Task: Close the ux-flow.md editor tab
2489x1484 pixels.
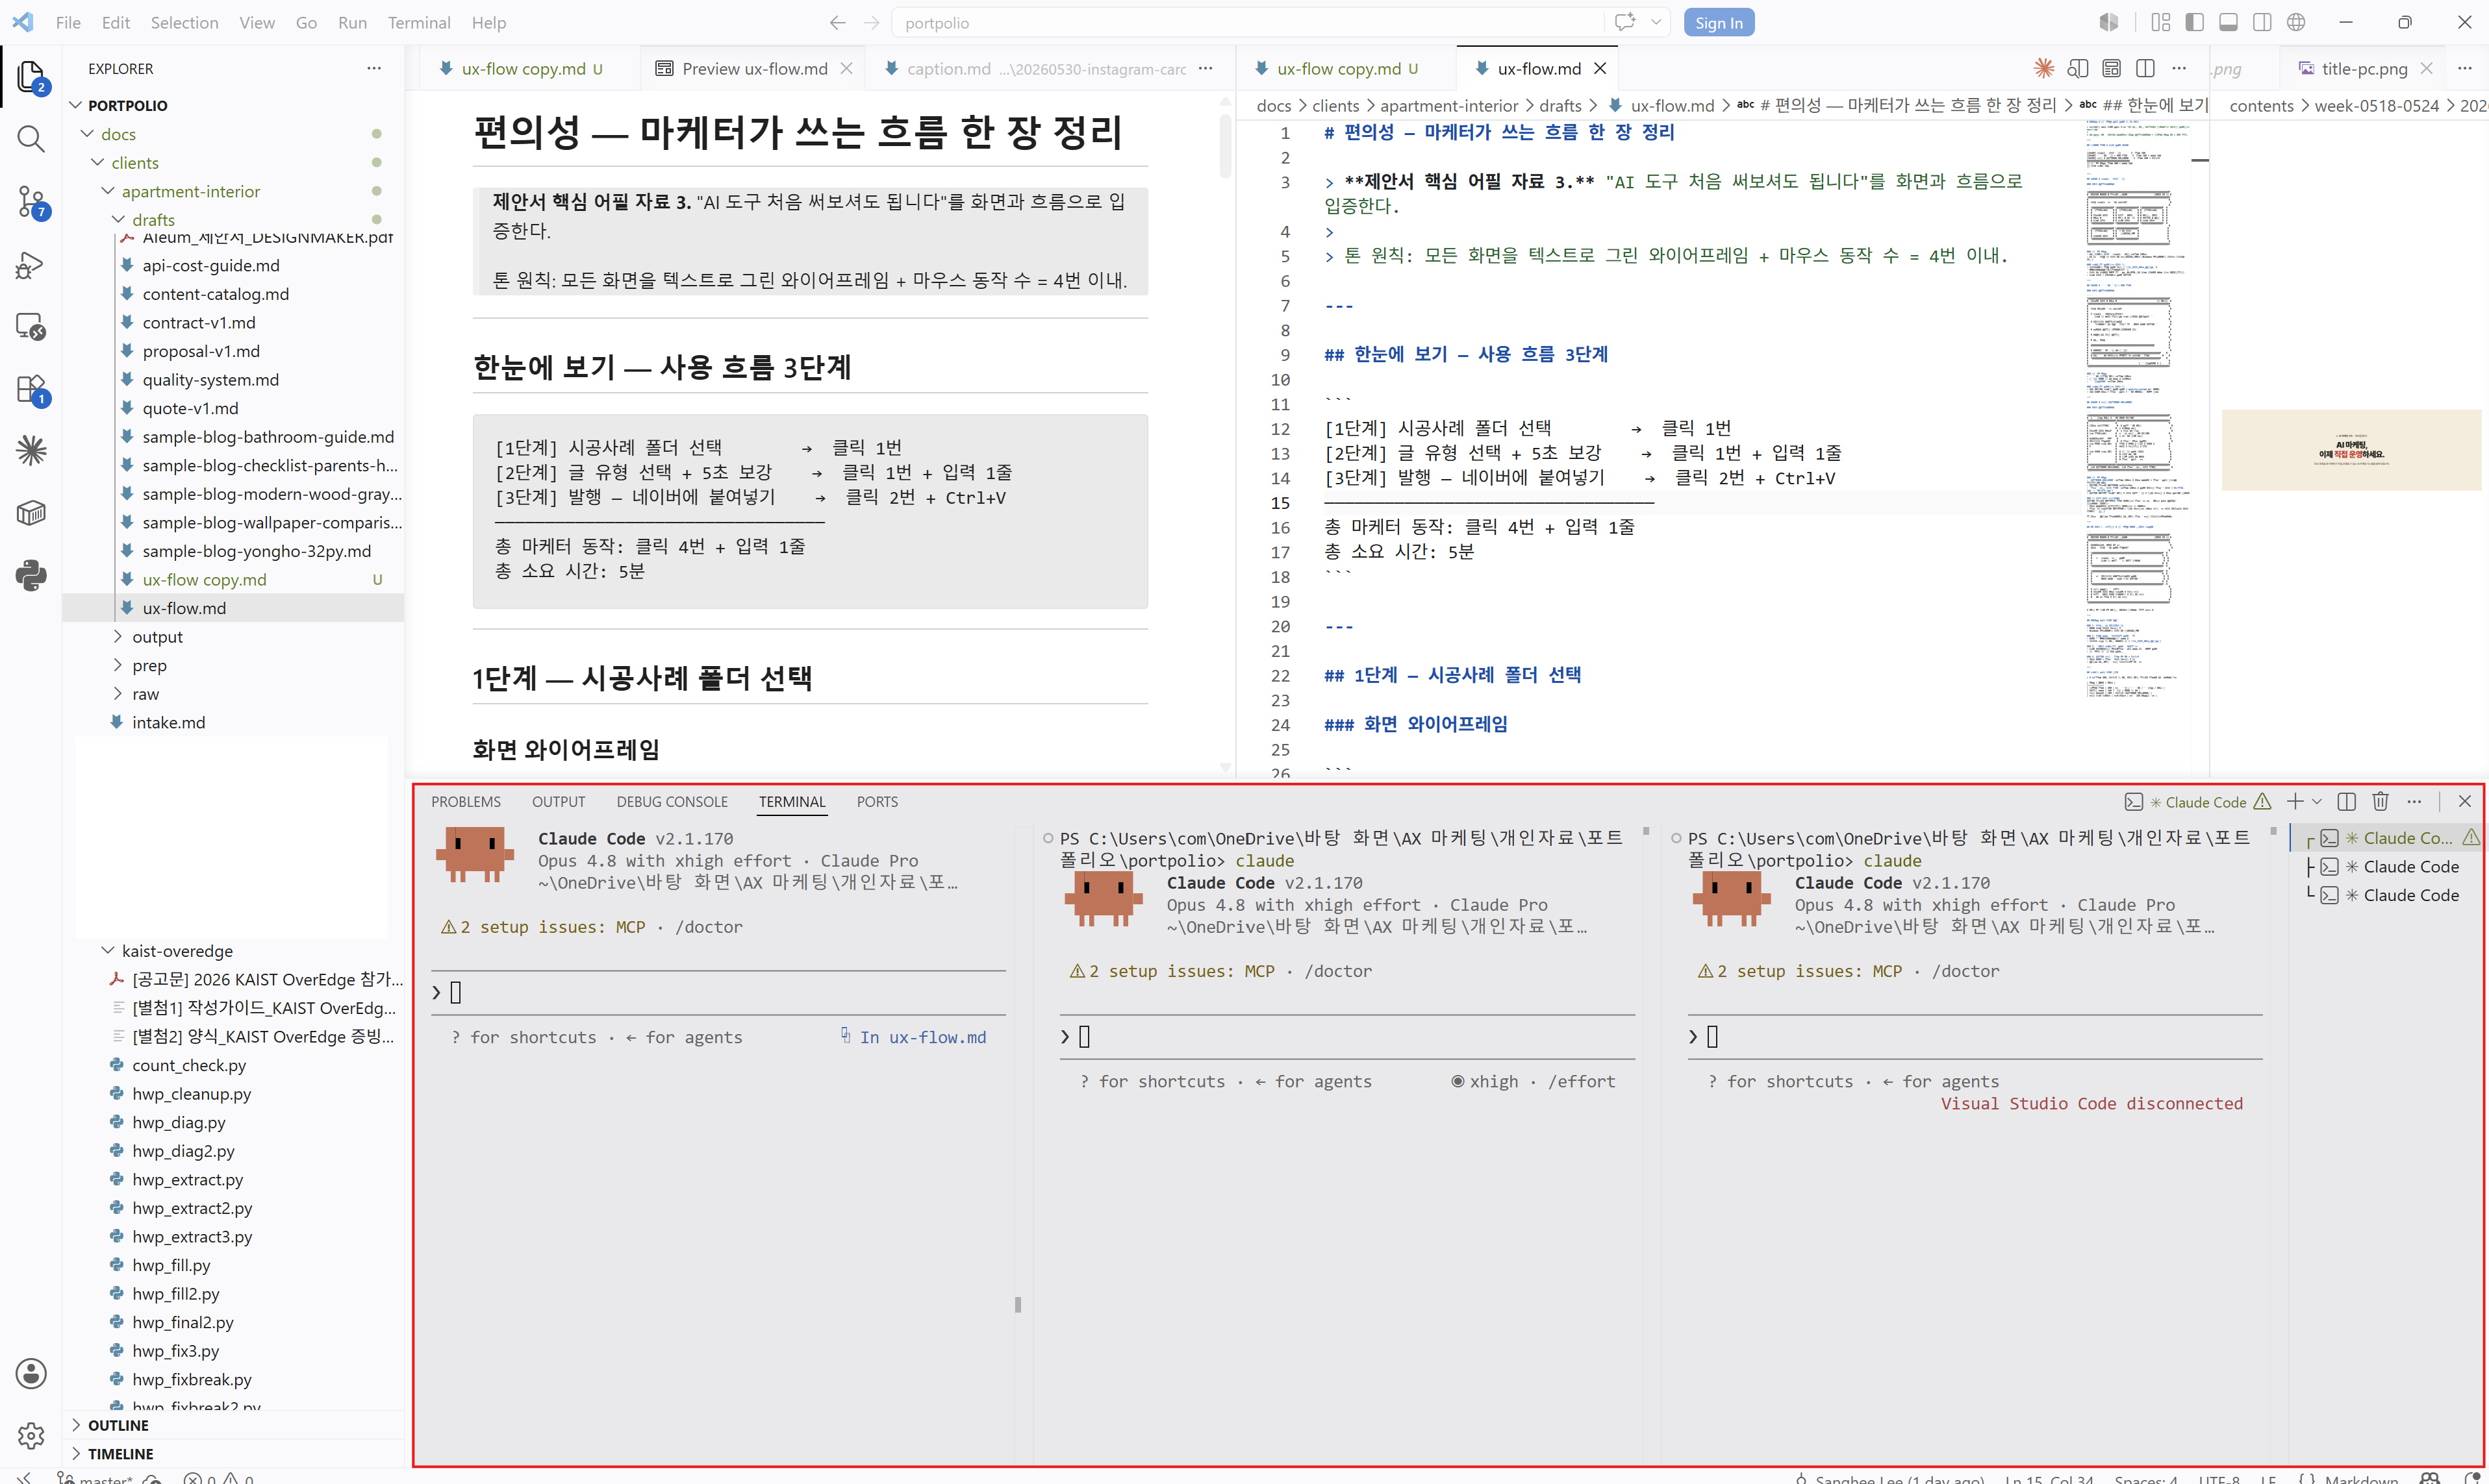Action: click(x=1598, y=68)
